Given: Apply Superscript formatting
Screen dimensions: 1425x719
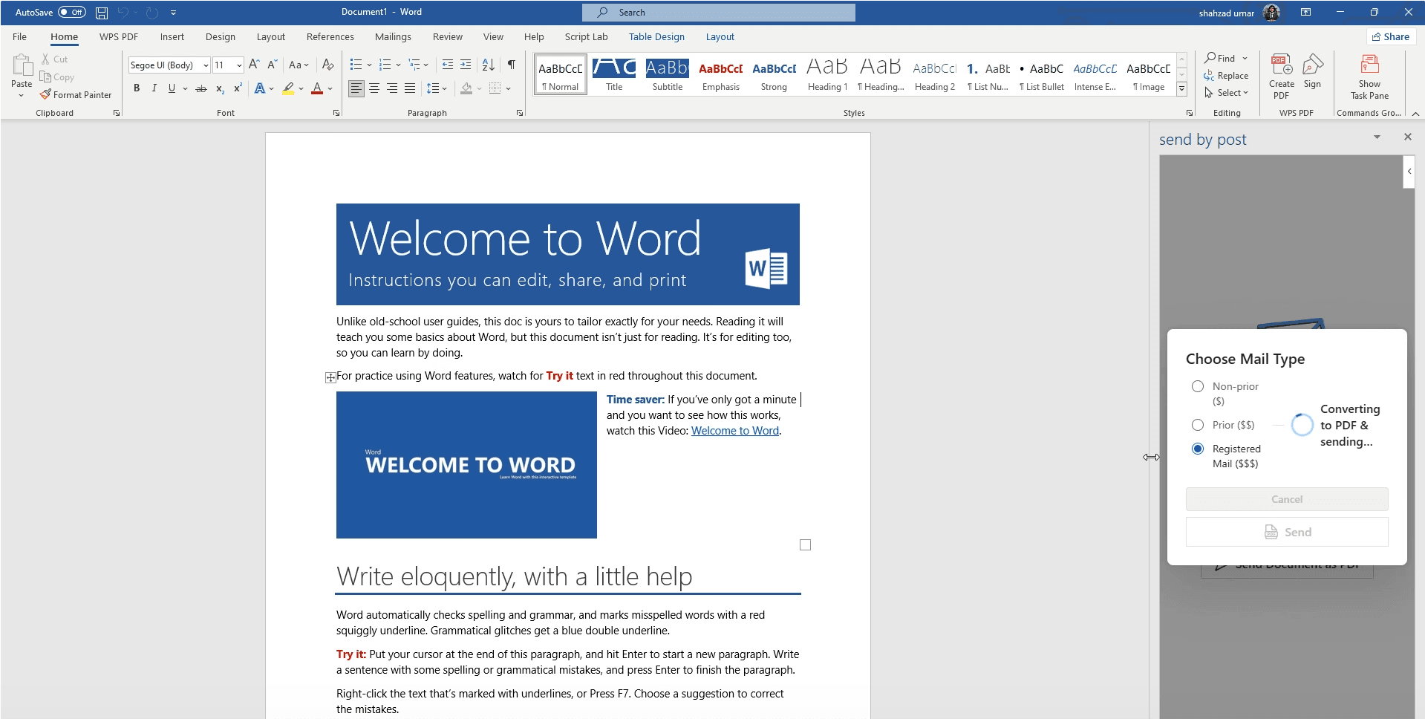Looking at the screenshot, I should [238, 88].
